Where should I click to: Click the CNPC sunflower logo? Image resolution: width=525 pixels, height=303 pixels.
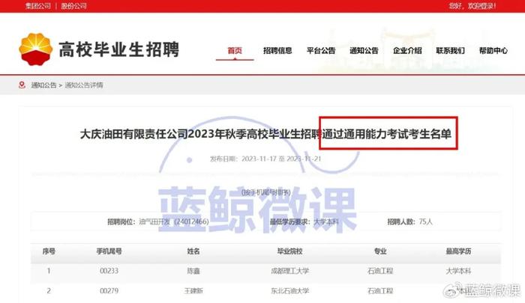point(36,49)
